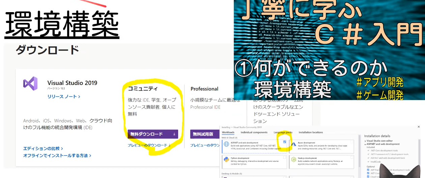Expand Visual Studio core editor details
Image resolution: width=425 pixels, height=178 pixels.
[x=365, y=141]
